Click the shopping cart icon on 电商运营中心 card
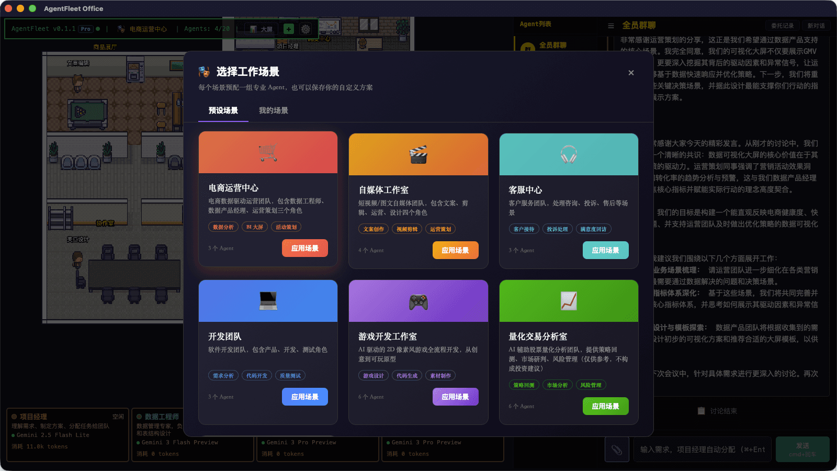 pos(268,152)
